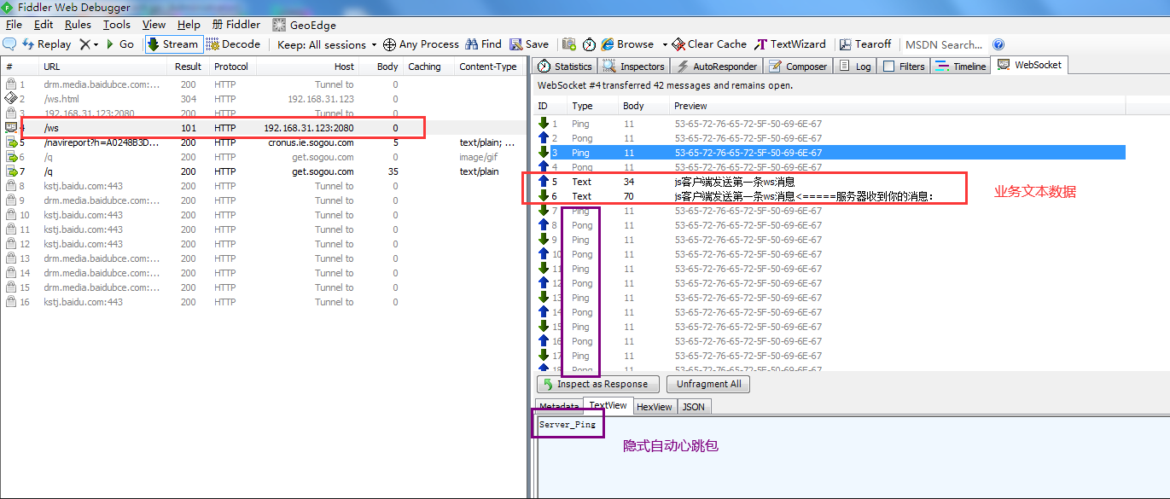This screenshot has height=499, width=1170.
Task: Open the Help menu
Action: [189, 25]
